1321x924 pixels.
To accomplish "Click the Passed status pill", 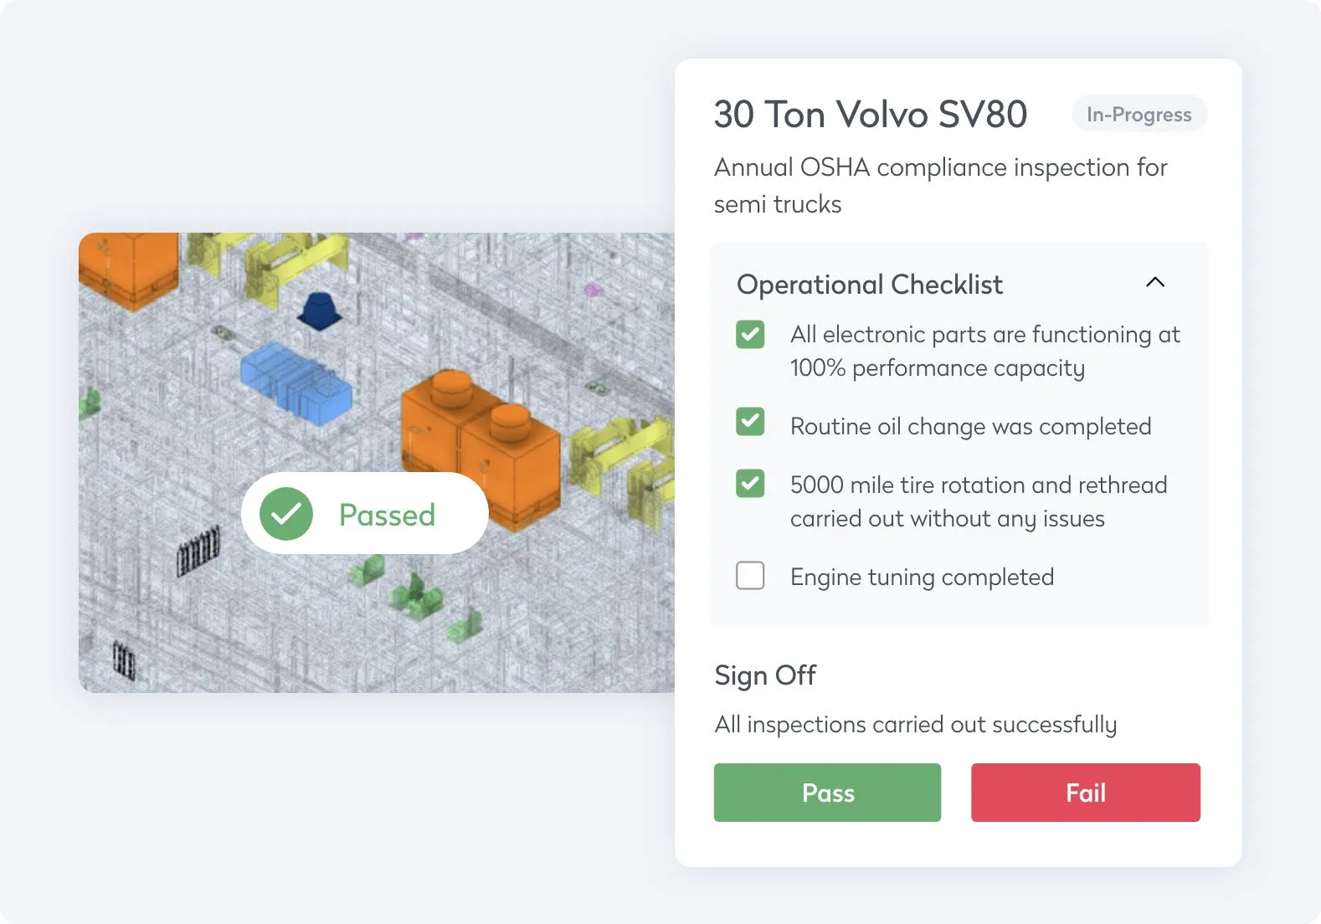I will click(x=365, y=513).
